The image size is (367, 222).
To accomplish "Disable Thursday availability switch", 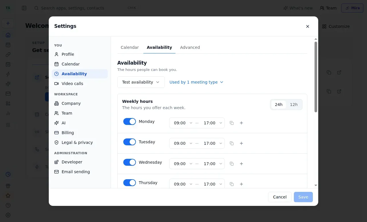I will (130, 183).
